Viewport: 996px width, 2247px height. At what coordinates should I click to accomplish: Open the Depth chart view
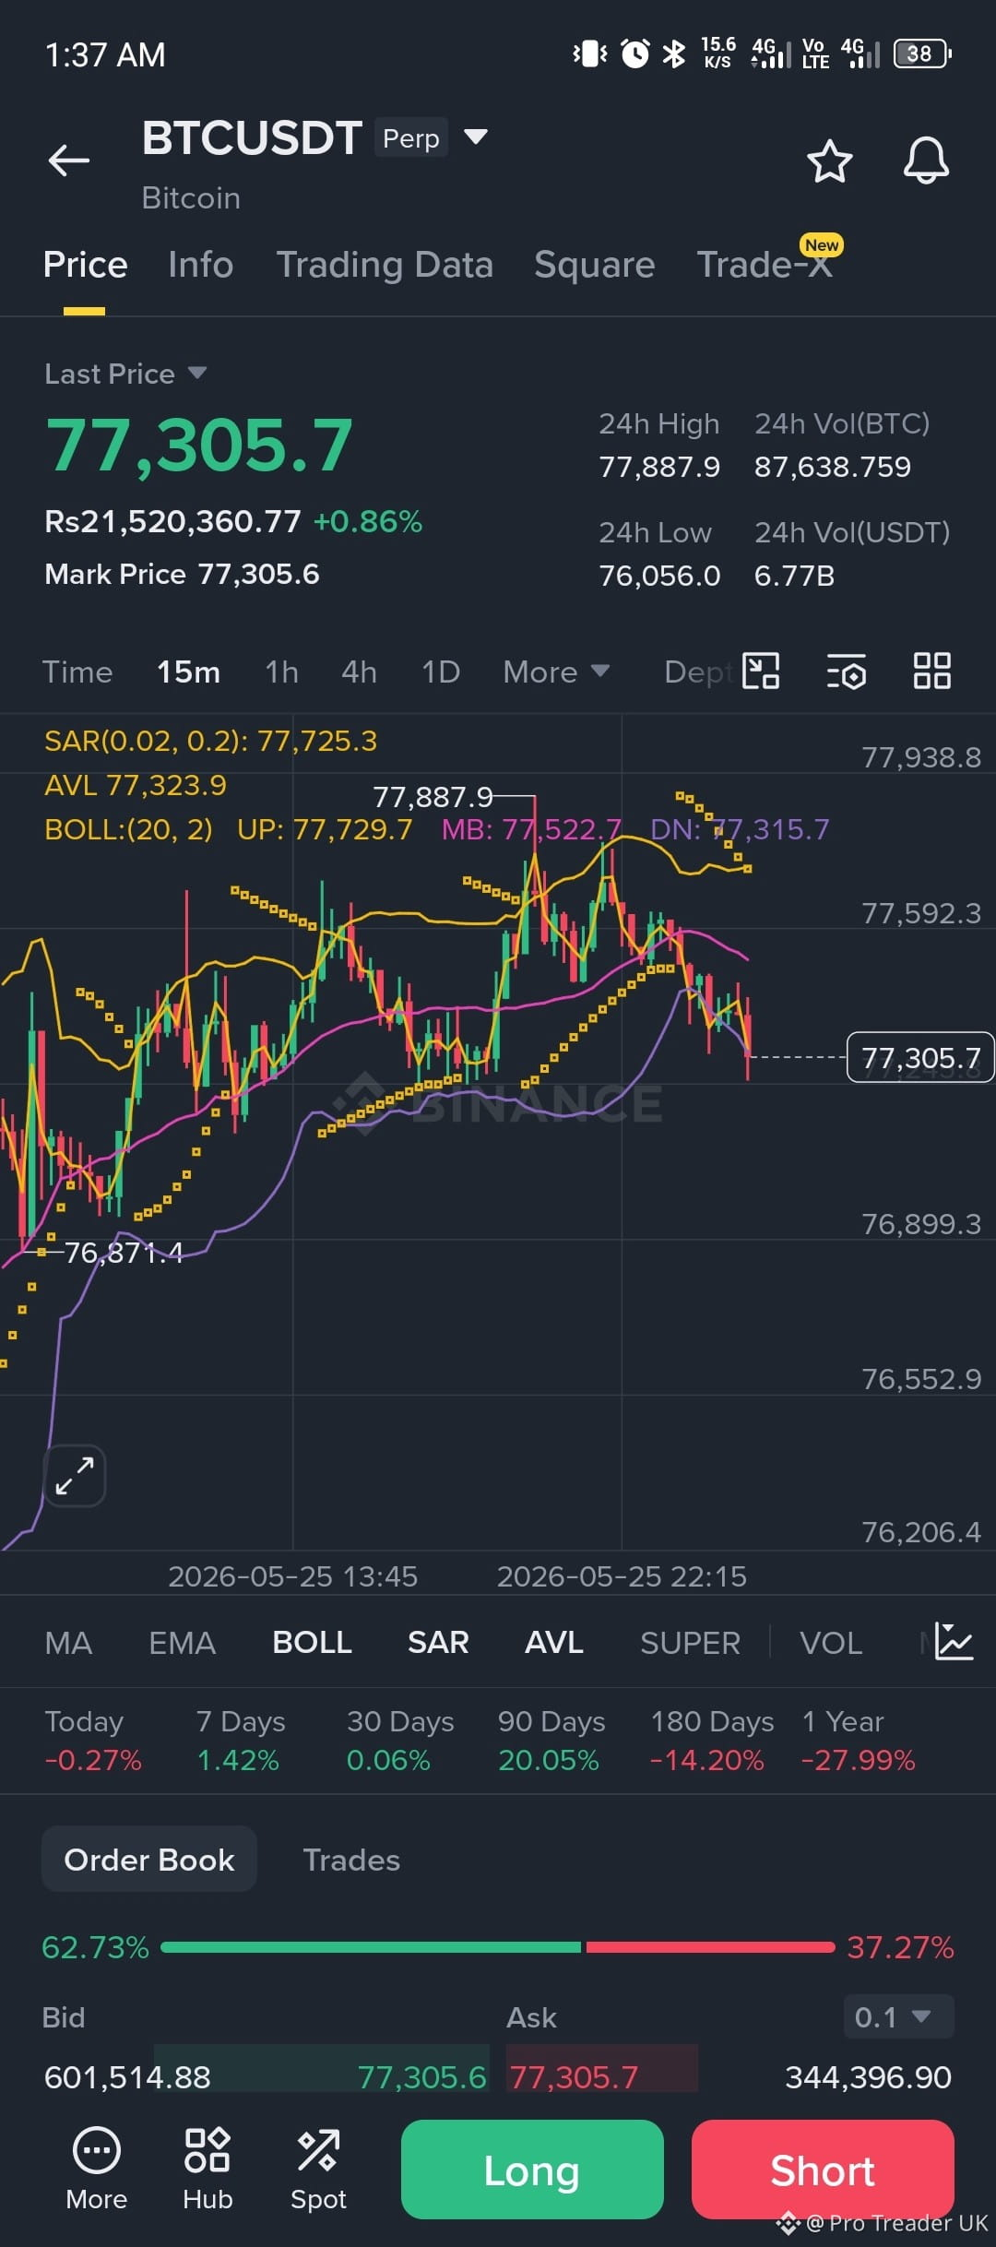[699, 672]
